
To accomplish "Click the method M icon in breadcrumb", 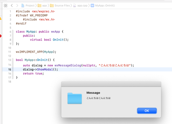I will tap(93, 6).
